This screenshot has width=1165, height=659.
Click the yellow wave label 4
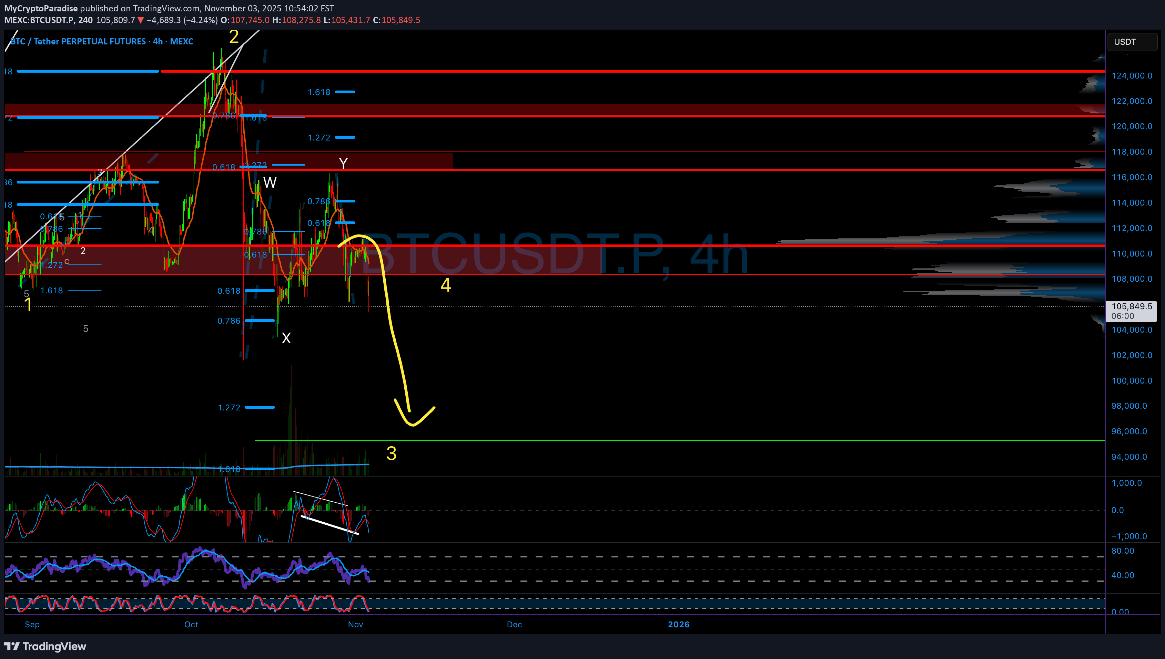446,285
